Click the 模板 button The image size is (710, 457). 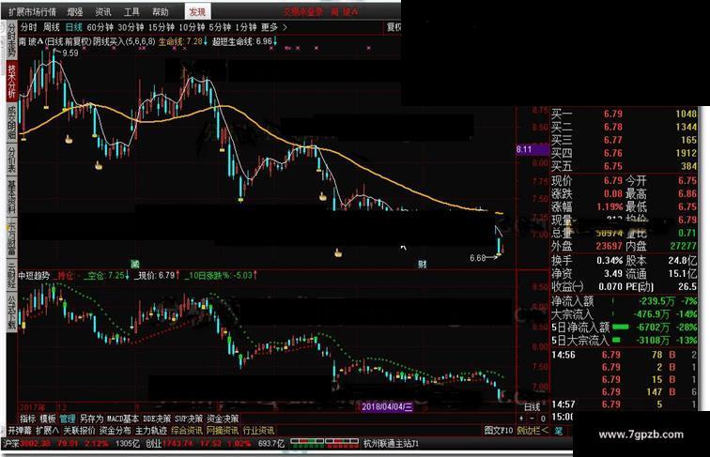48,419
